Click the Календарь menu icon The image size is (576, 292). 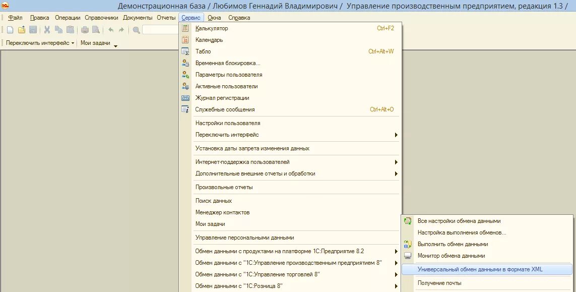[x=185, y=40]
